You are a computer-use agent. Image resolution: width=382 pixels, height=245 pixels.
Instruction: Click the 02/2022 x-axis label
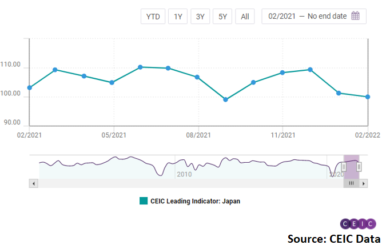coord(368,135)
